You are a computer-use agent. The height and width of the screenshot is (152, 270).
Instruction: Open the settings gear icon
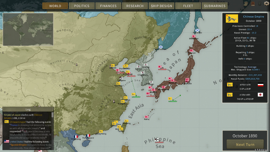click(266, 4)
